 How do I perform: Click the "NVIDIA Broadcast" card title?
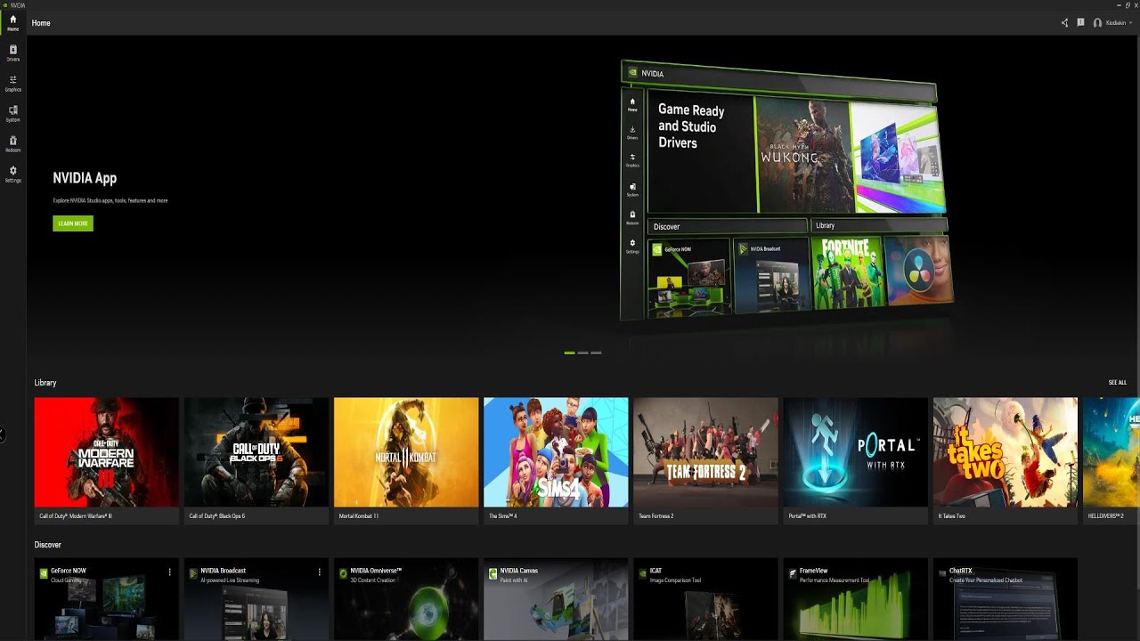pos(224,571)
